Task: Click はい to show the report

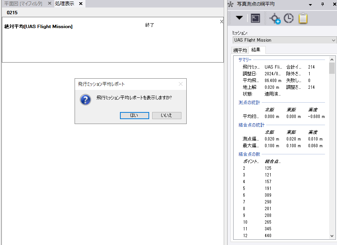Action: click(134, 115)
